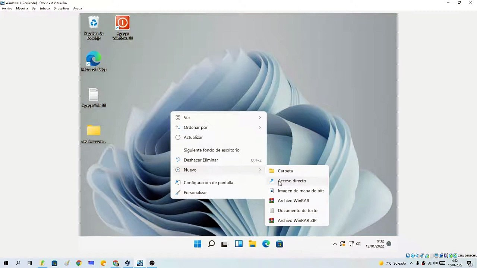
Task: Choose Imagen de mapa de bits
Action: click(297, 191)
